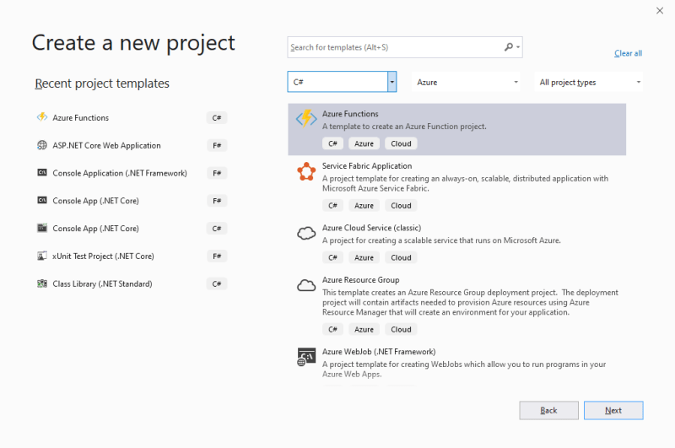Image resolution: width=675 pixels, height=448 pixels.
Task: Open the Azure platform filter dropdown
Action: 467,82
